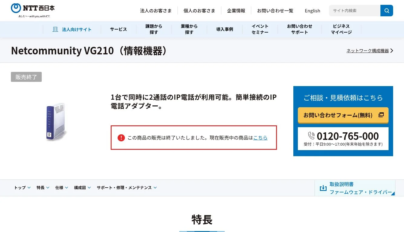Expand the トップ anchor chevron
This screenshot has height=232, width=404.
29,188
